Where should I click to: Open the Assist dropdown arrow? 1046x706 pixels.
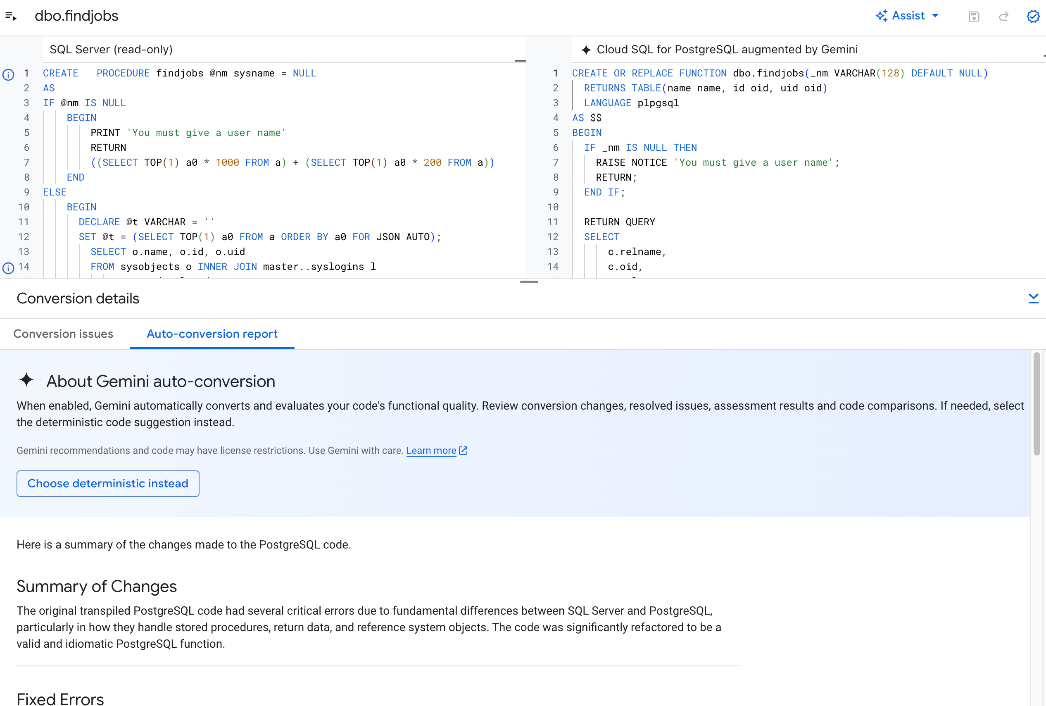(x=936, y=16)
